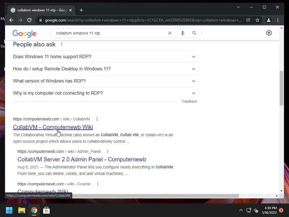Click the scroll-right arrow of horizontal scrollbar
The image size is (289, 217).
(x=277, y=196)
